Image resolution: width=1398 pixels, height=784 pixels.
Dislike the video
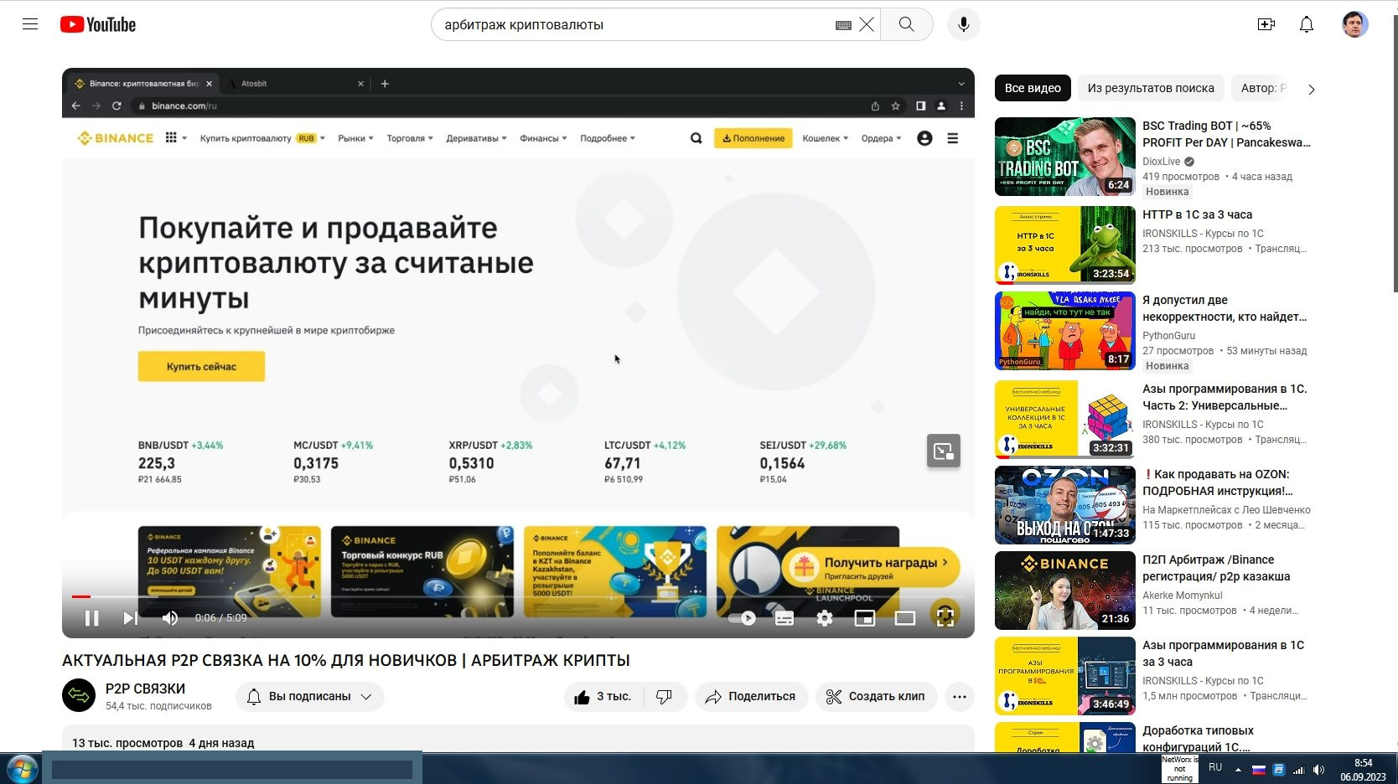pyautogui.click(x=665, y=697)
